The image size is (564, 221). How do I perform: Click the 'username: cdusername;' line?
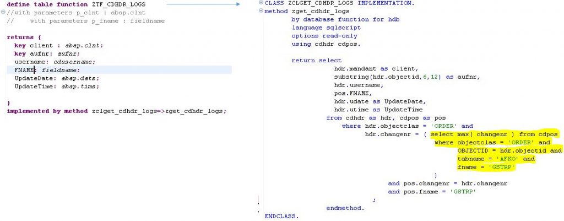pos(55,62)
